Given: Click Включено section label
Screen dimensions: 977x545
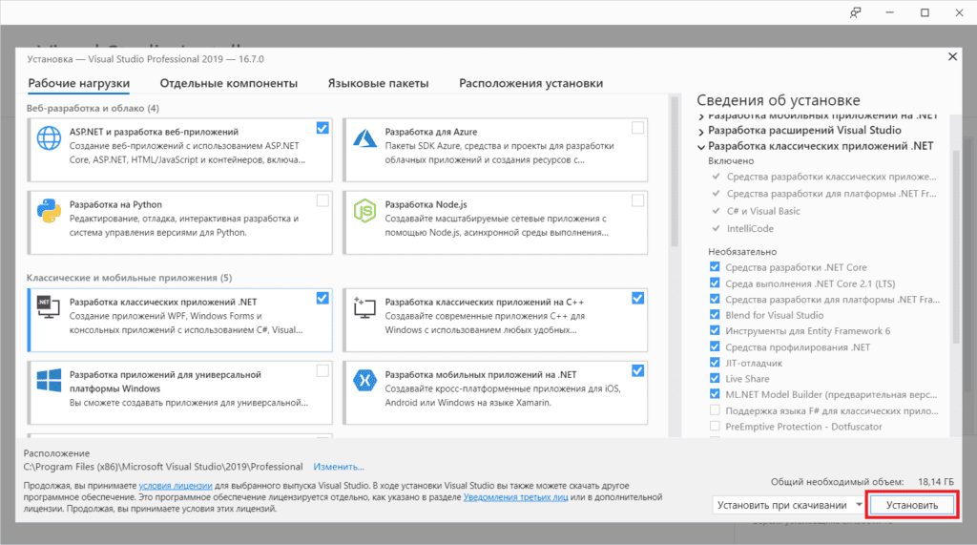Looking at the screenshot, I should tap(731, 161).
